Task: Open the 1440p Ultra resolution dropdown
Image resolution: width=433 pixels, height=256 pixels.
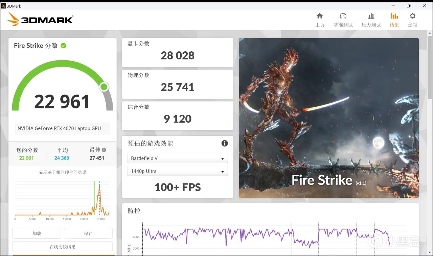Action: (x=178, y=171)
